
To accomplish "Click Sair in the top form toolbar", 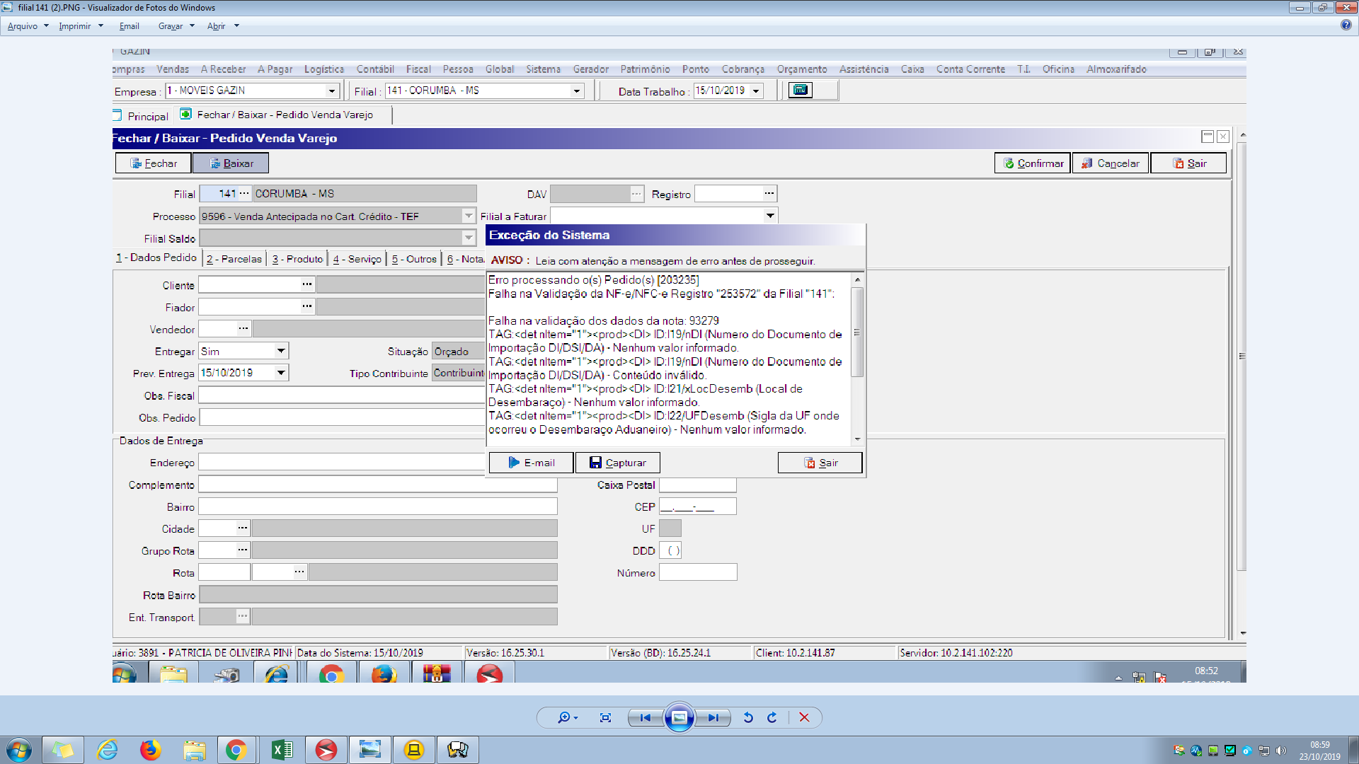I will [x=1189, y=163].
